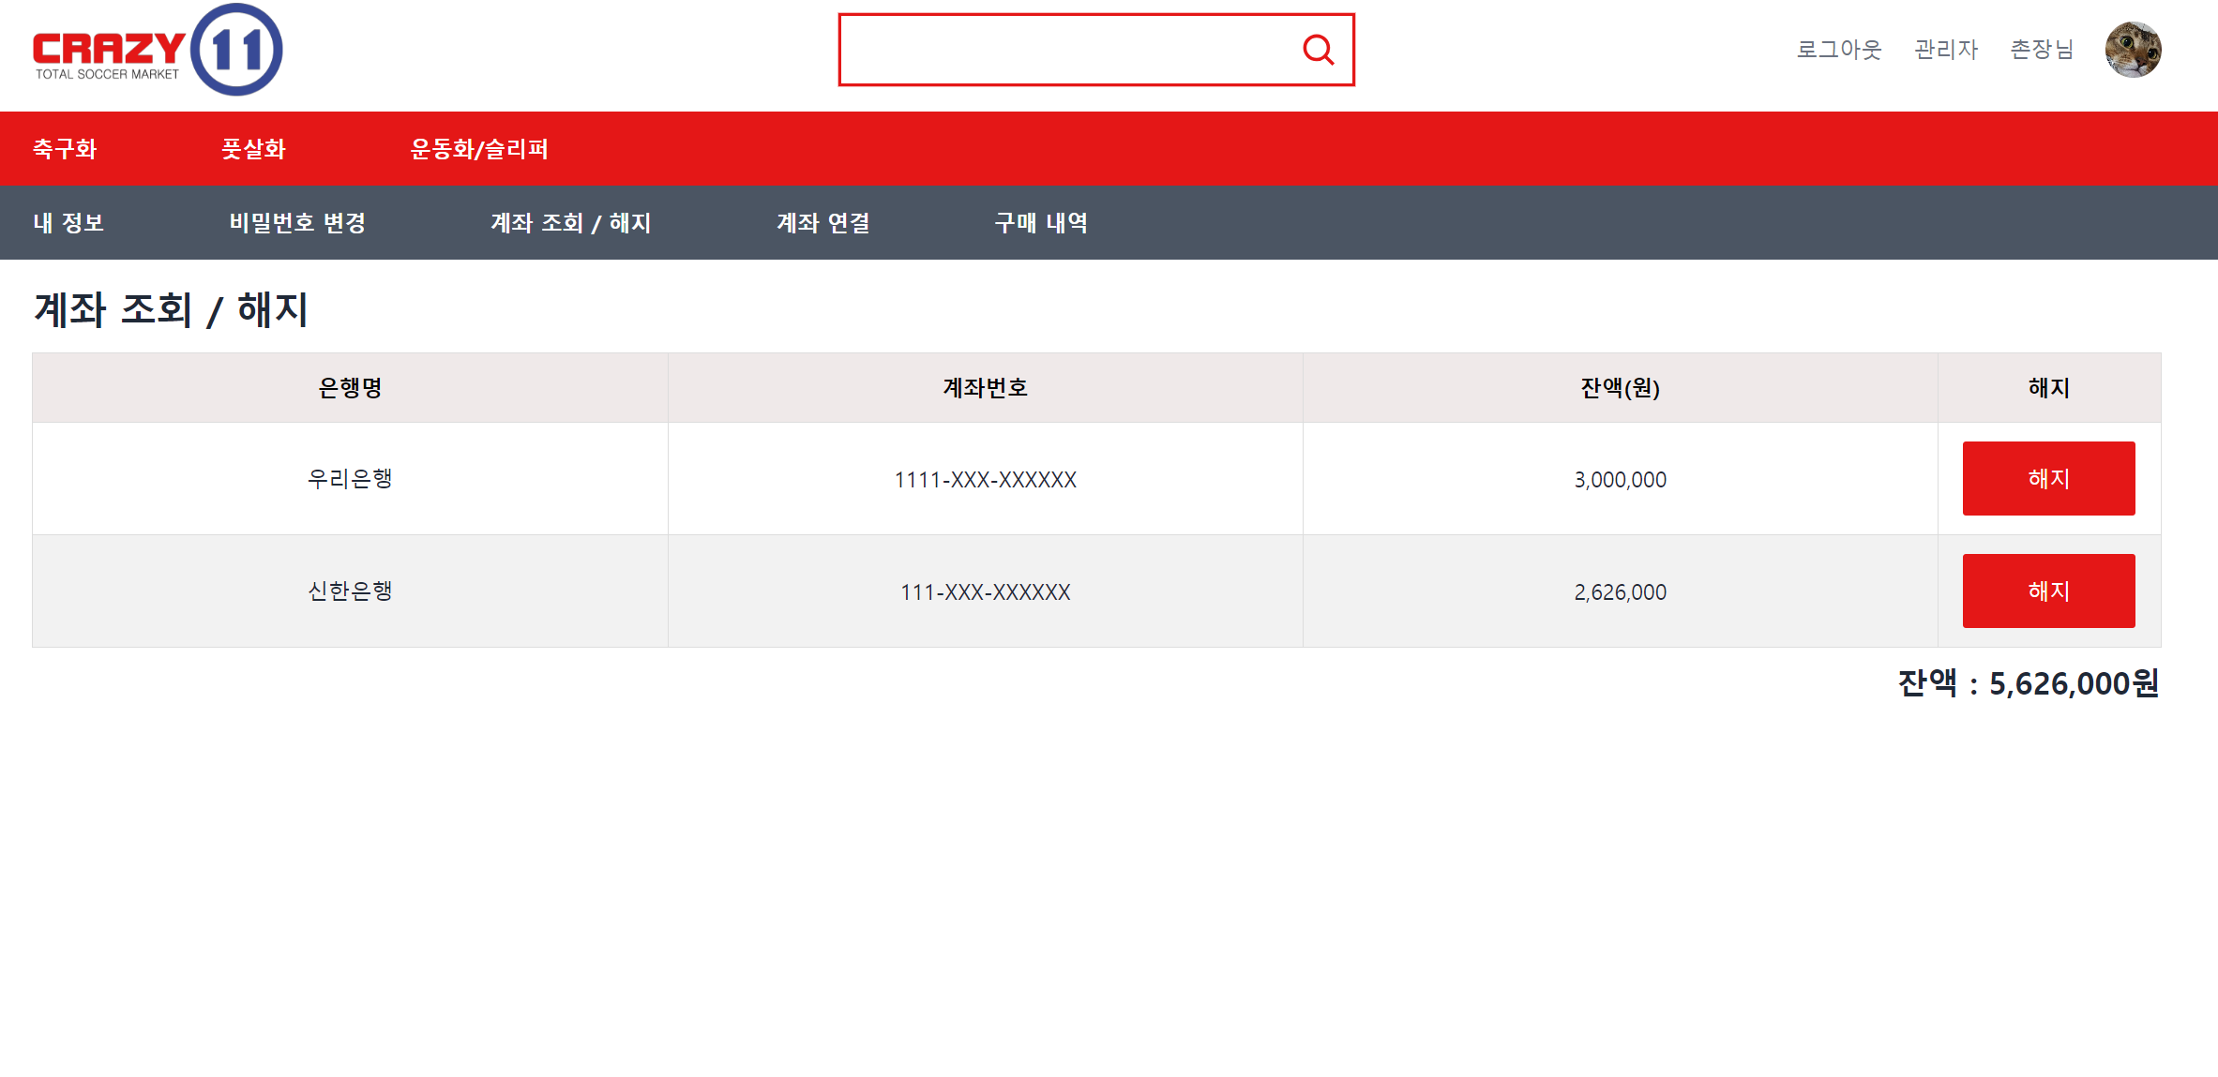Click the 잔액(원) column header
Viewport: 2218px width, 1077px height.
click(x=1620, y=388)
